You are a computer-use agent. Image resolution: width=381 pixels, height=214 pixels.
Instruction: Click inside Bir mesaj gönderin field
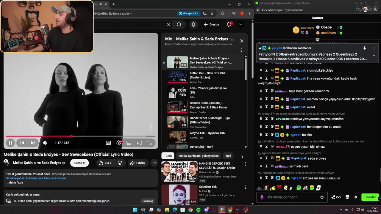[x=292, y=197]
